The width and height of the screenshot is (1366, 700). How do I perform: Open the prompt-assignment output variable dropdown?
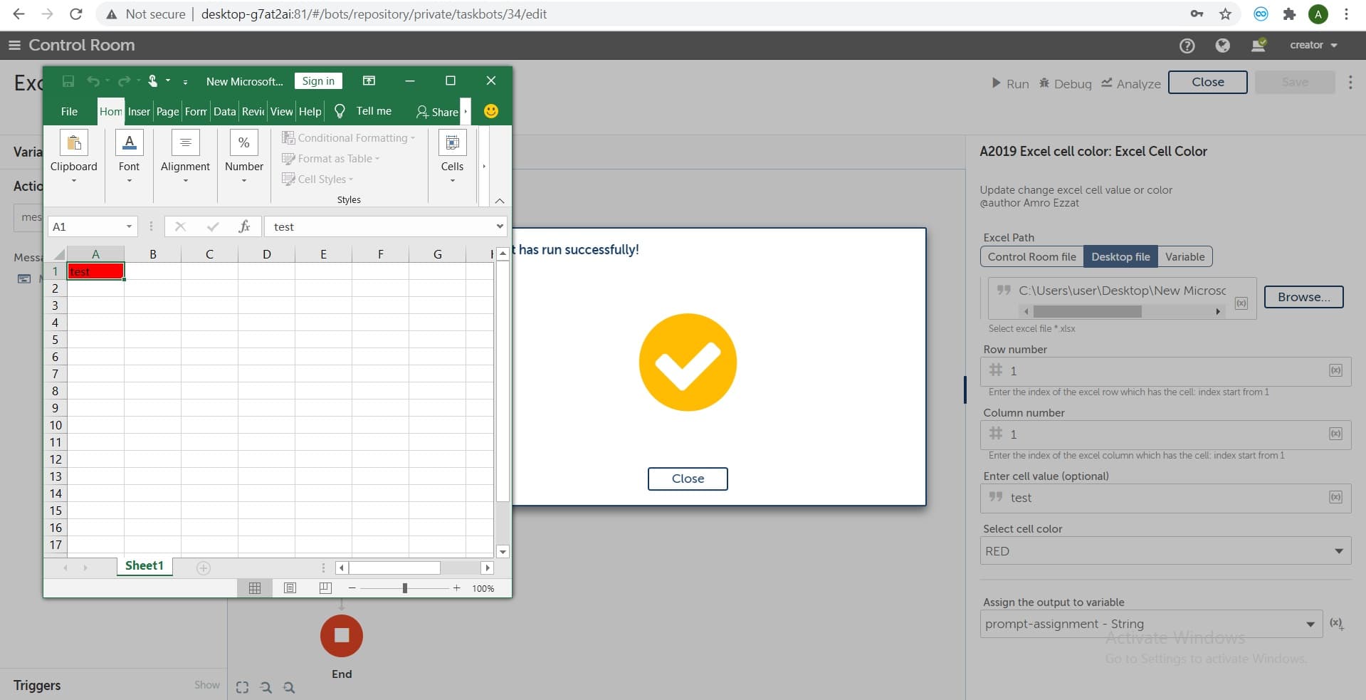point(1151,624)
